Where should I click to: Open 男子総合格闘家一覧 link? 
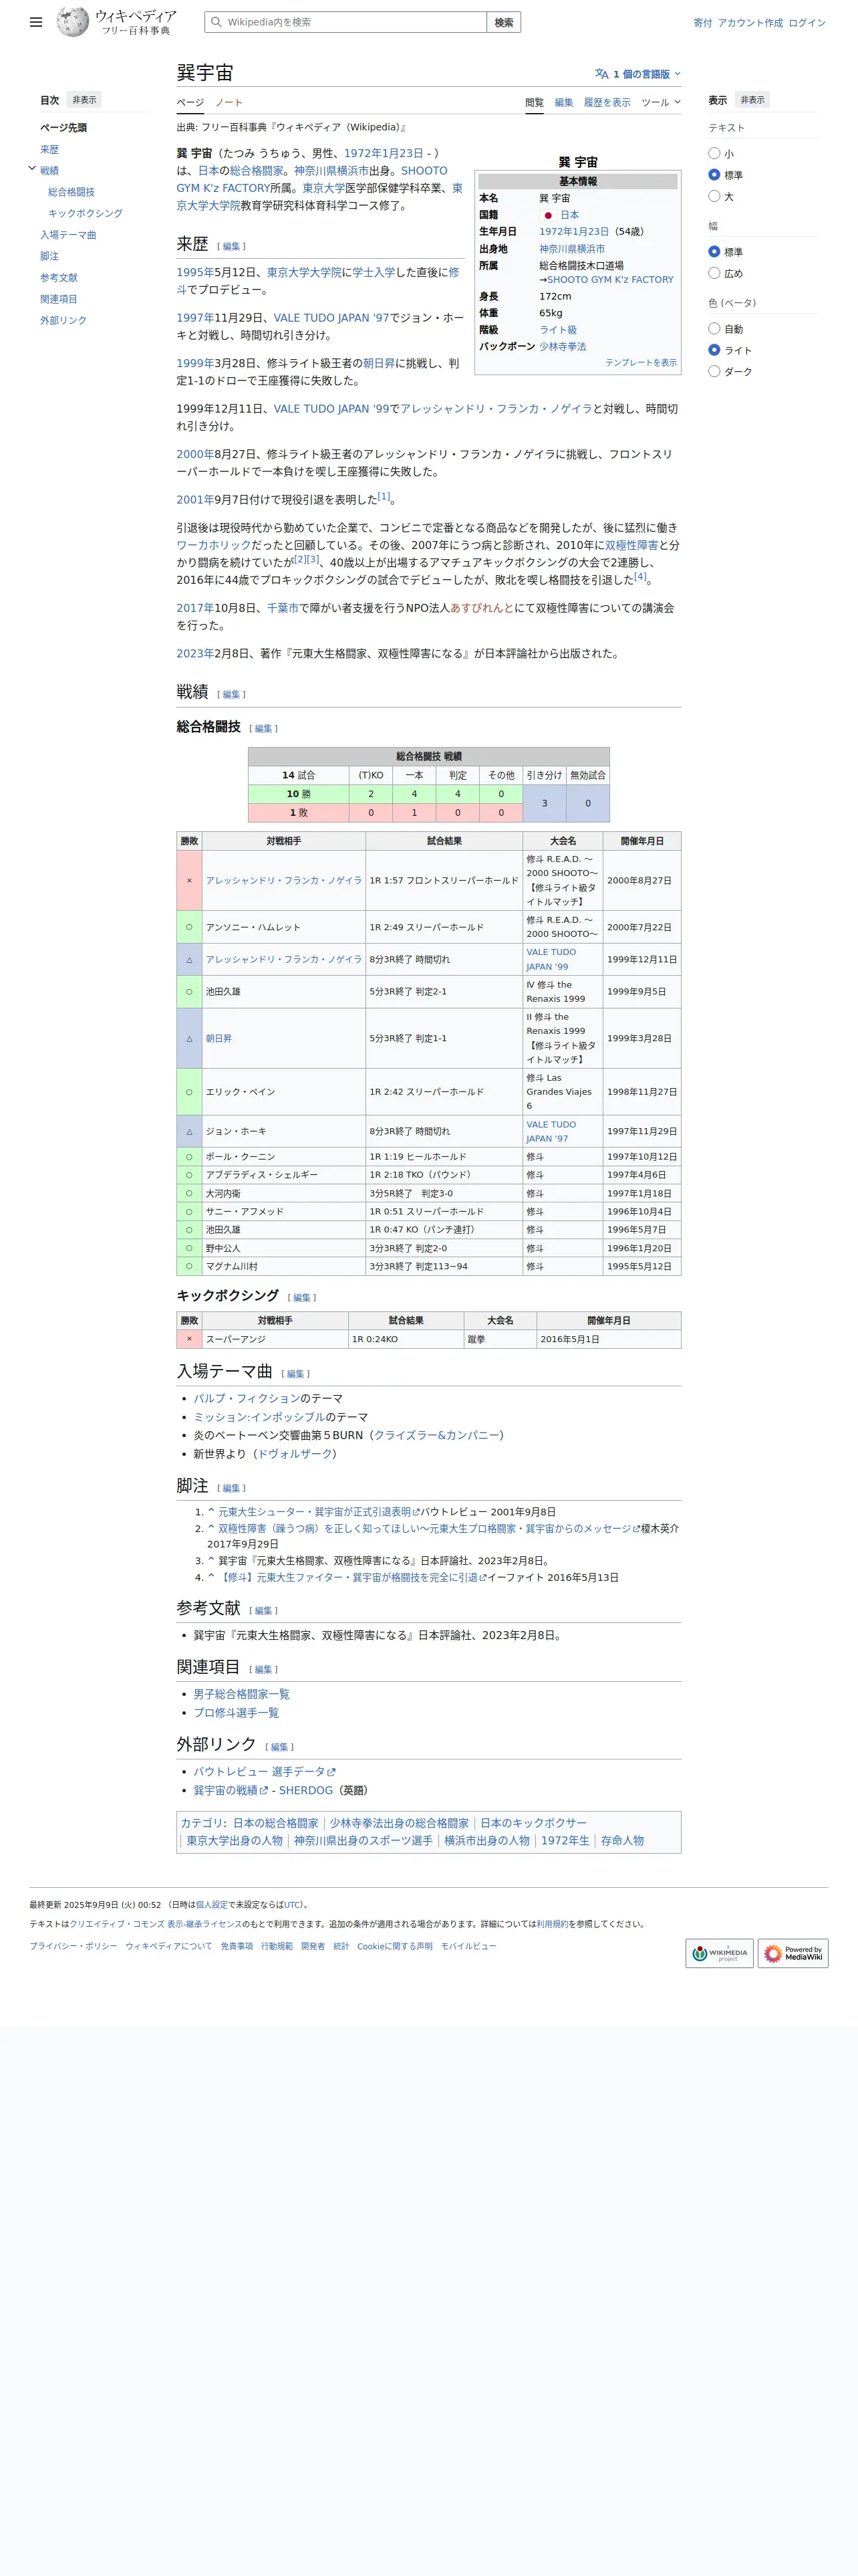242,1694
